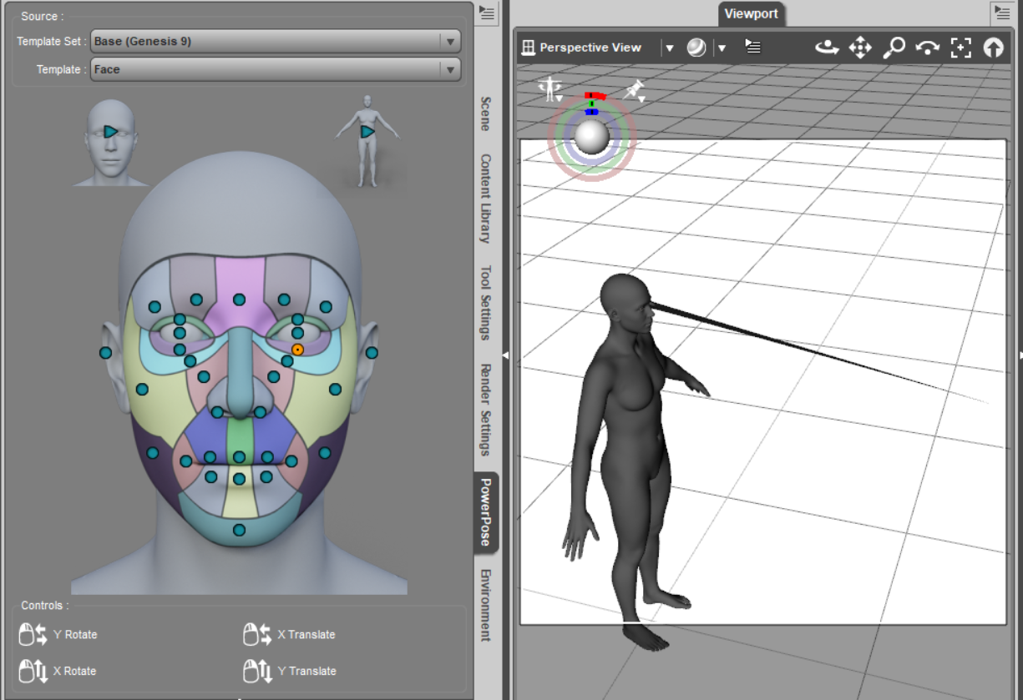Click the left nostril control point
Viewport: 1023px width, 700px height.
click(217, 412)
